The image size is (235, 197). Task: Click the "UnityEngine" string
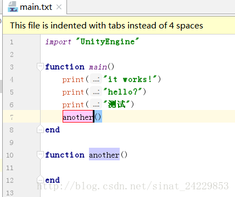click(x=108, y=42)
